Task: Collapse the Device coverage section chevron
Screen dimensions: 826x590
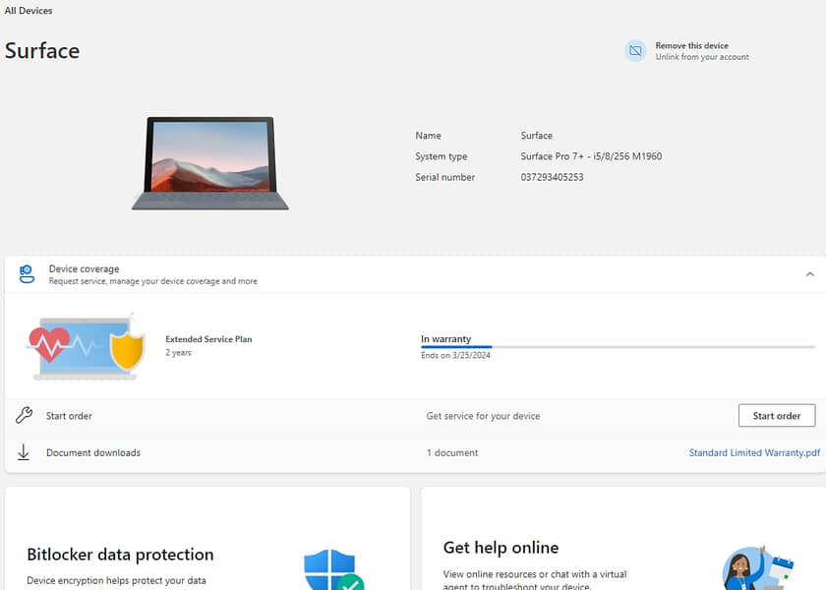Action: click(x=809, y=274)
